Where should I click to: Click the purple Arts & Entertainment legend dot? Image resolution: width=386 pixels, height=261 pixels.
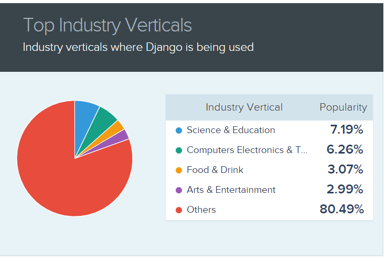tap(179, 190)
